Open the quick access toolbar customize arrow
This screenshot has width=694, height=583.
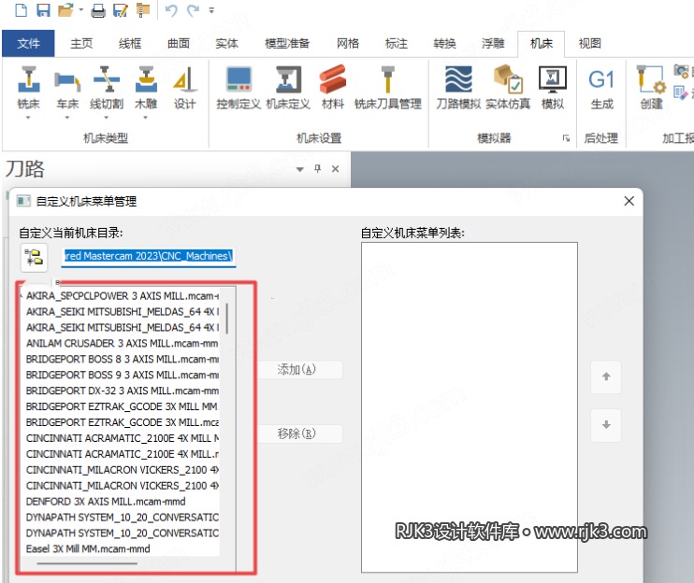point(211,9)
